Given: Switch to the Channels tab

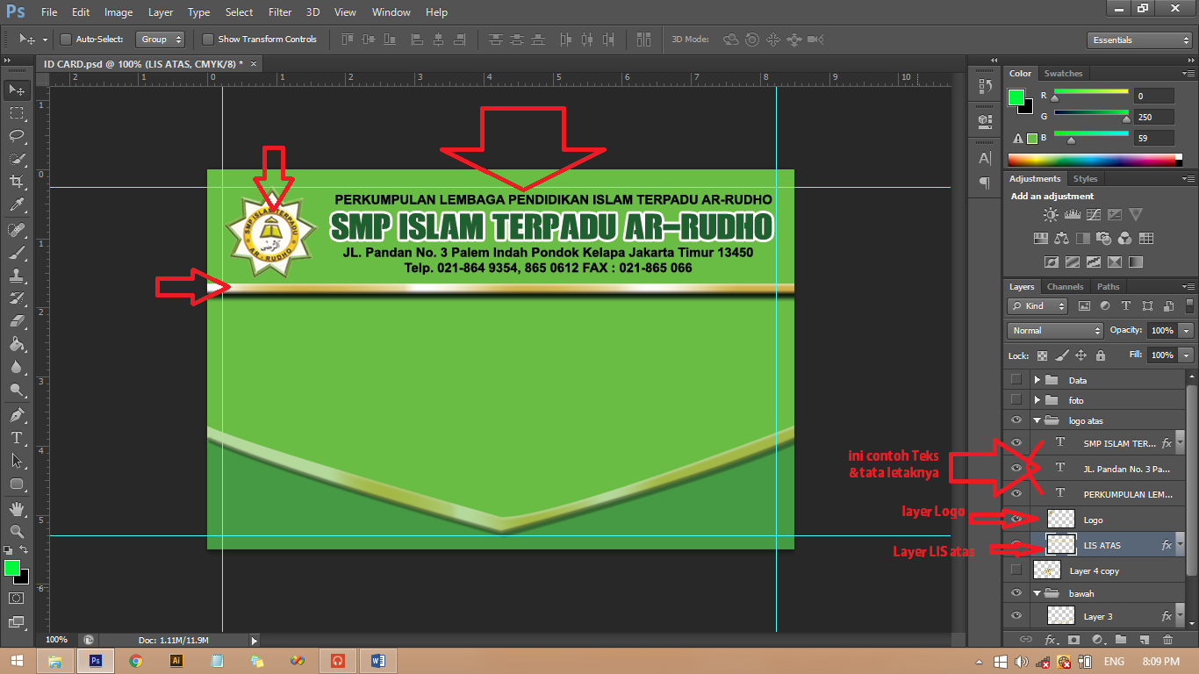Looking at the screenshot, I should point(1065,287).
